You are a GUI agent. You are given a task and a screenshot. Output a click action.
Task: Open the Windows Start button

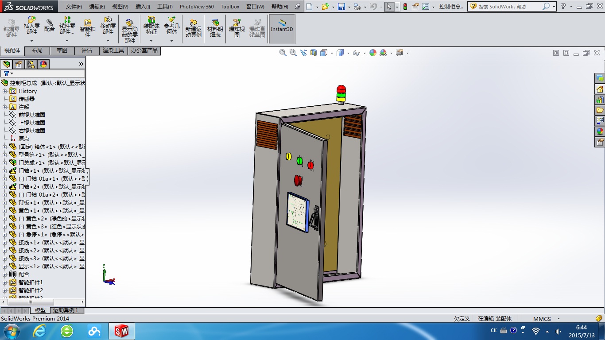point(11,331)
